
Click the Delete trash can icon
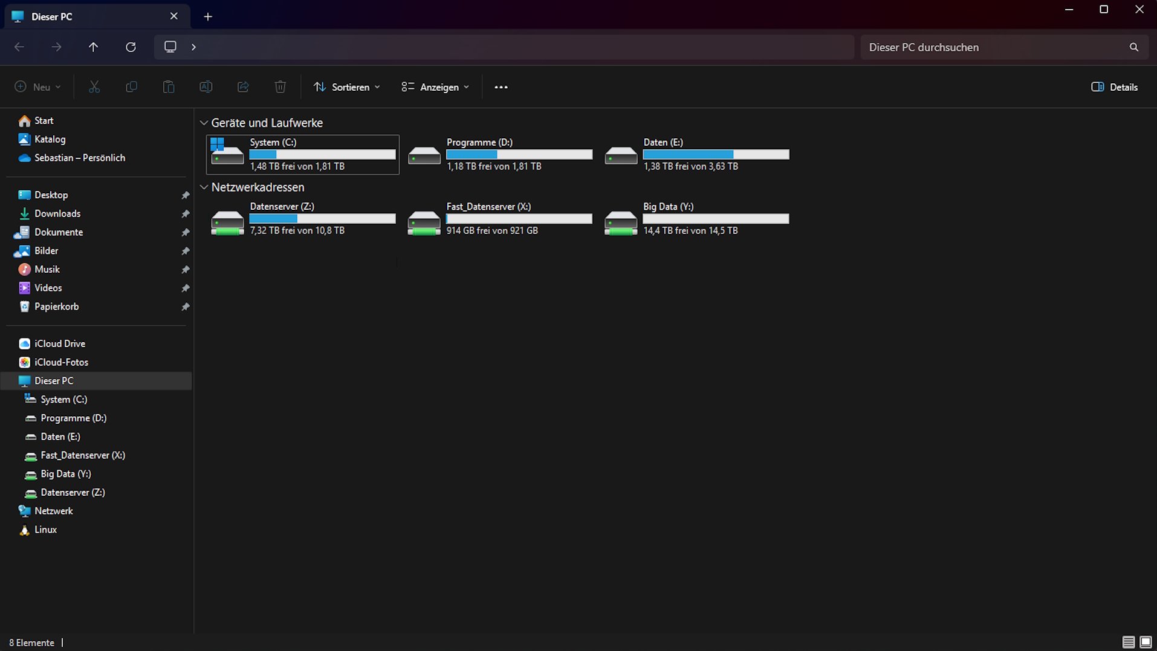[280, 87]
